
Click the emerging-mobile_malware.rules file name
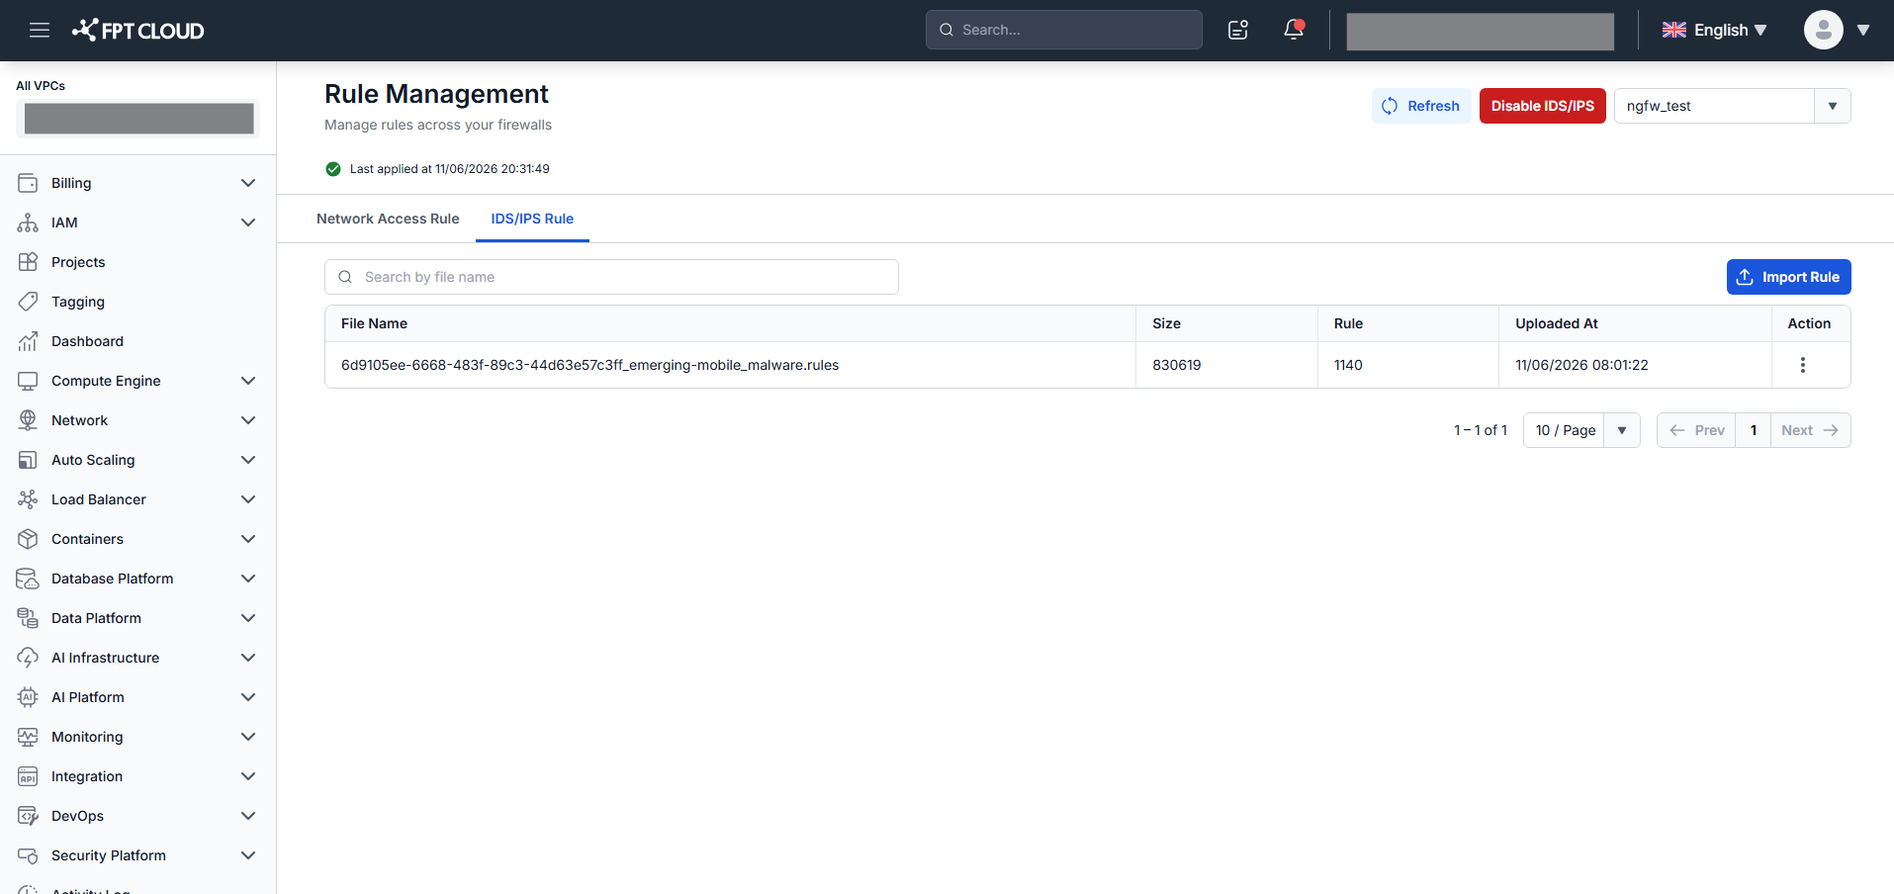click(x=589, y=365)
